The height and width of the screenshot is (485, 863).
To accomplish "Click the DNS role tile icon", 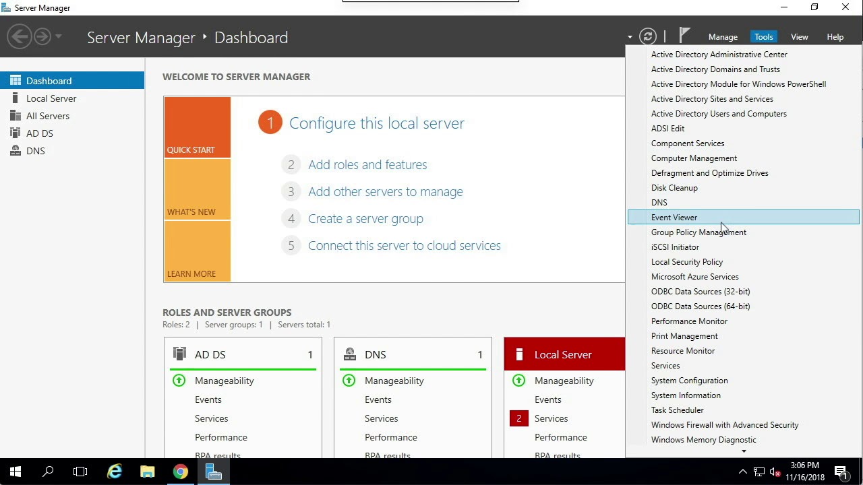I will coord(349,354).
